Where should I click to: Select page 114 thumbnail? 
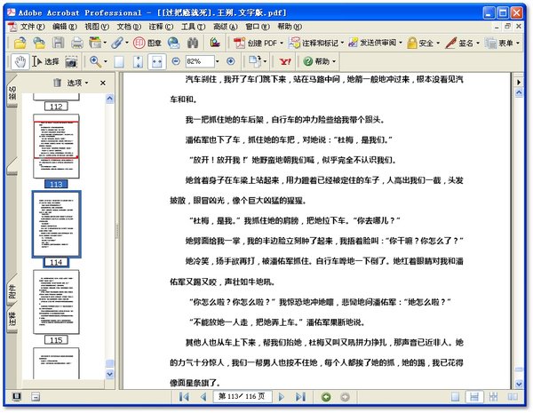point(56,224)
